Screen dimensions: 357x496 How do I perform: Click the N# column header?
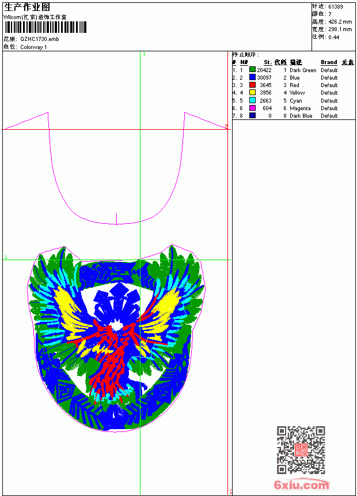pyautogui.click(x=244, y=62)
